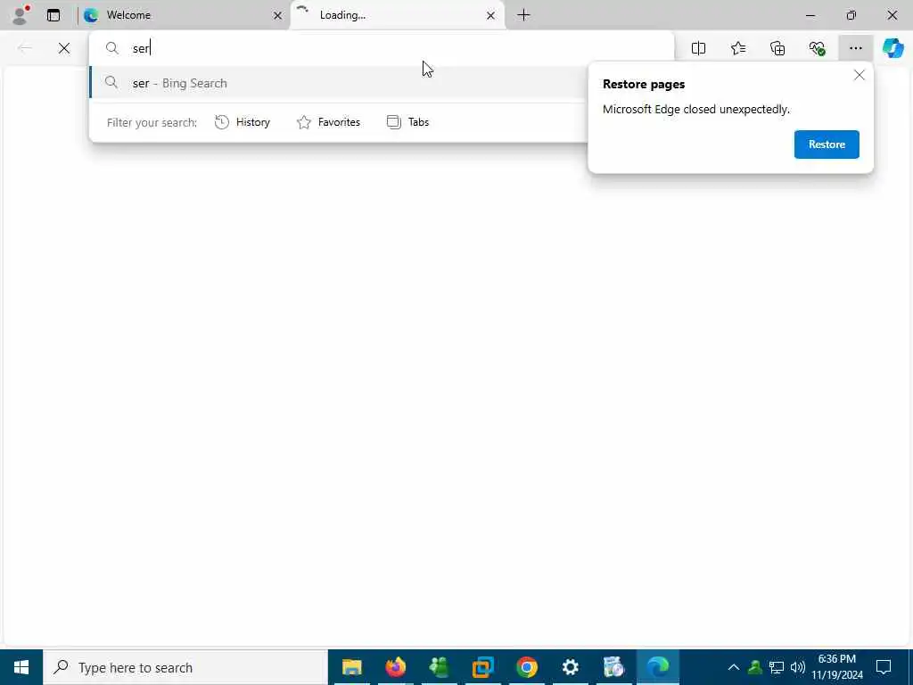The image size is (913, 685).
Task: Click the address bar search magnifier icon
Action: pyautogui.click(x=112, y=48)
